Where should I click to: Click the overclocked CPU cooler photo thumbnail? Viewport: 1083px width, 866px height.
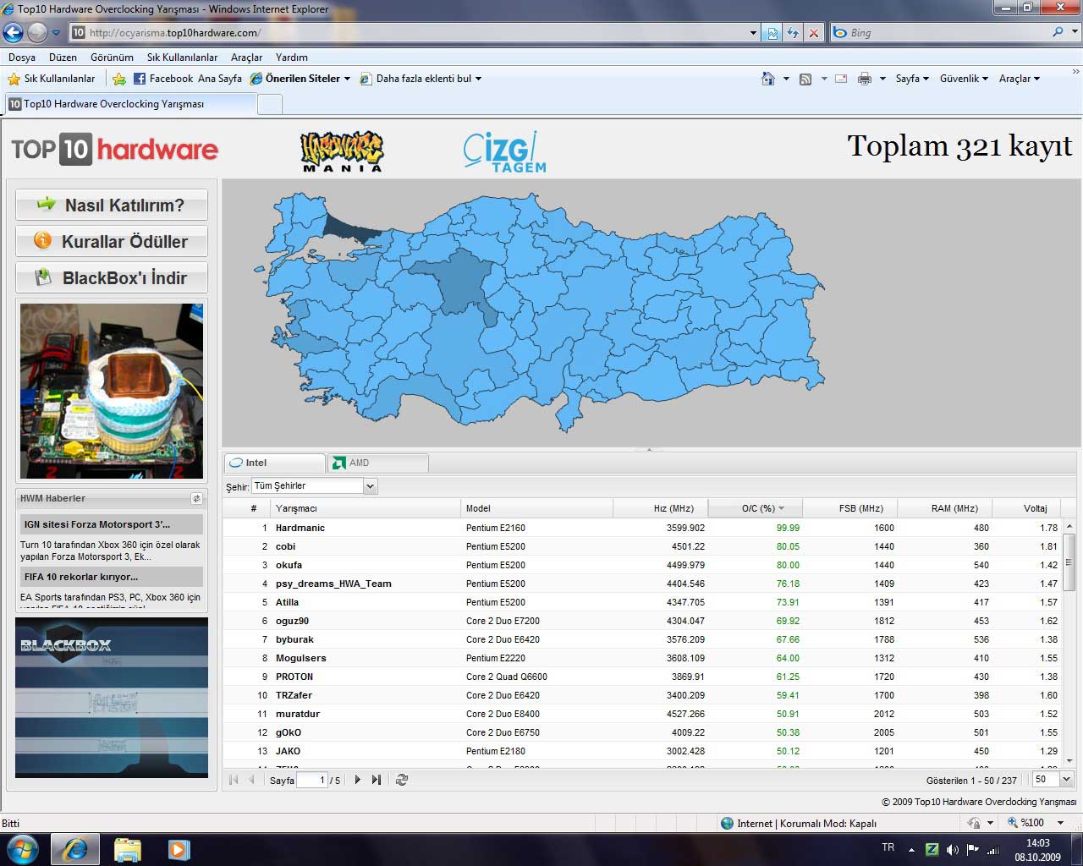pos(112,391)
